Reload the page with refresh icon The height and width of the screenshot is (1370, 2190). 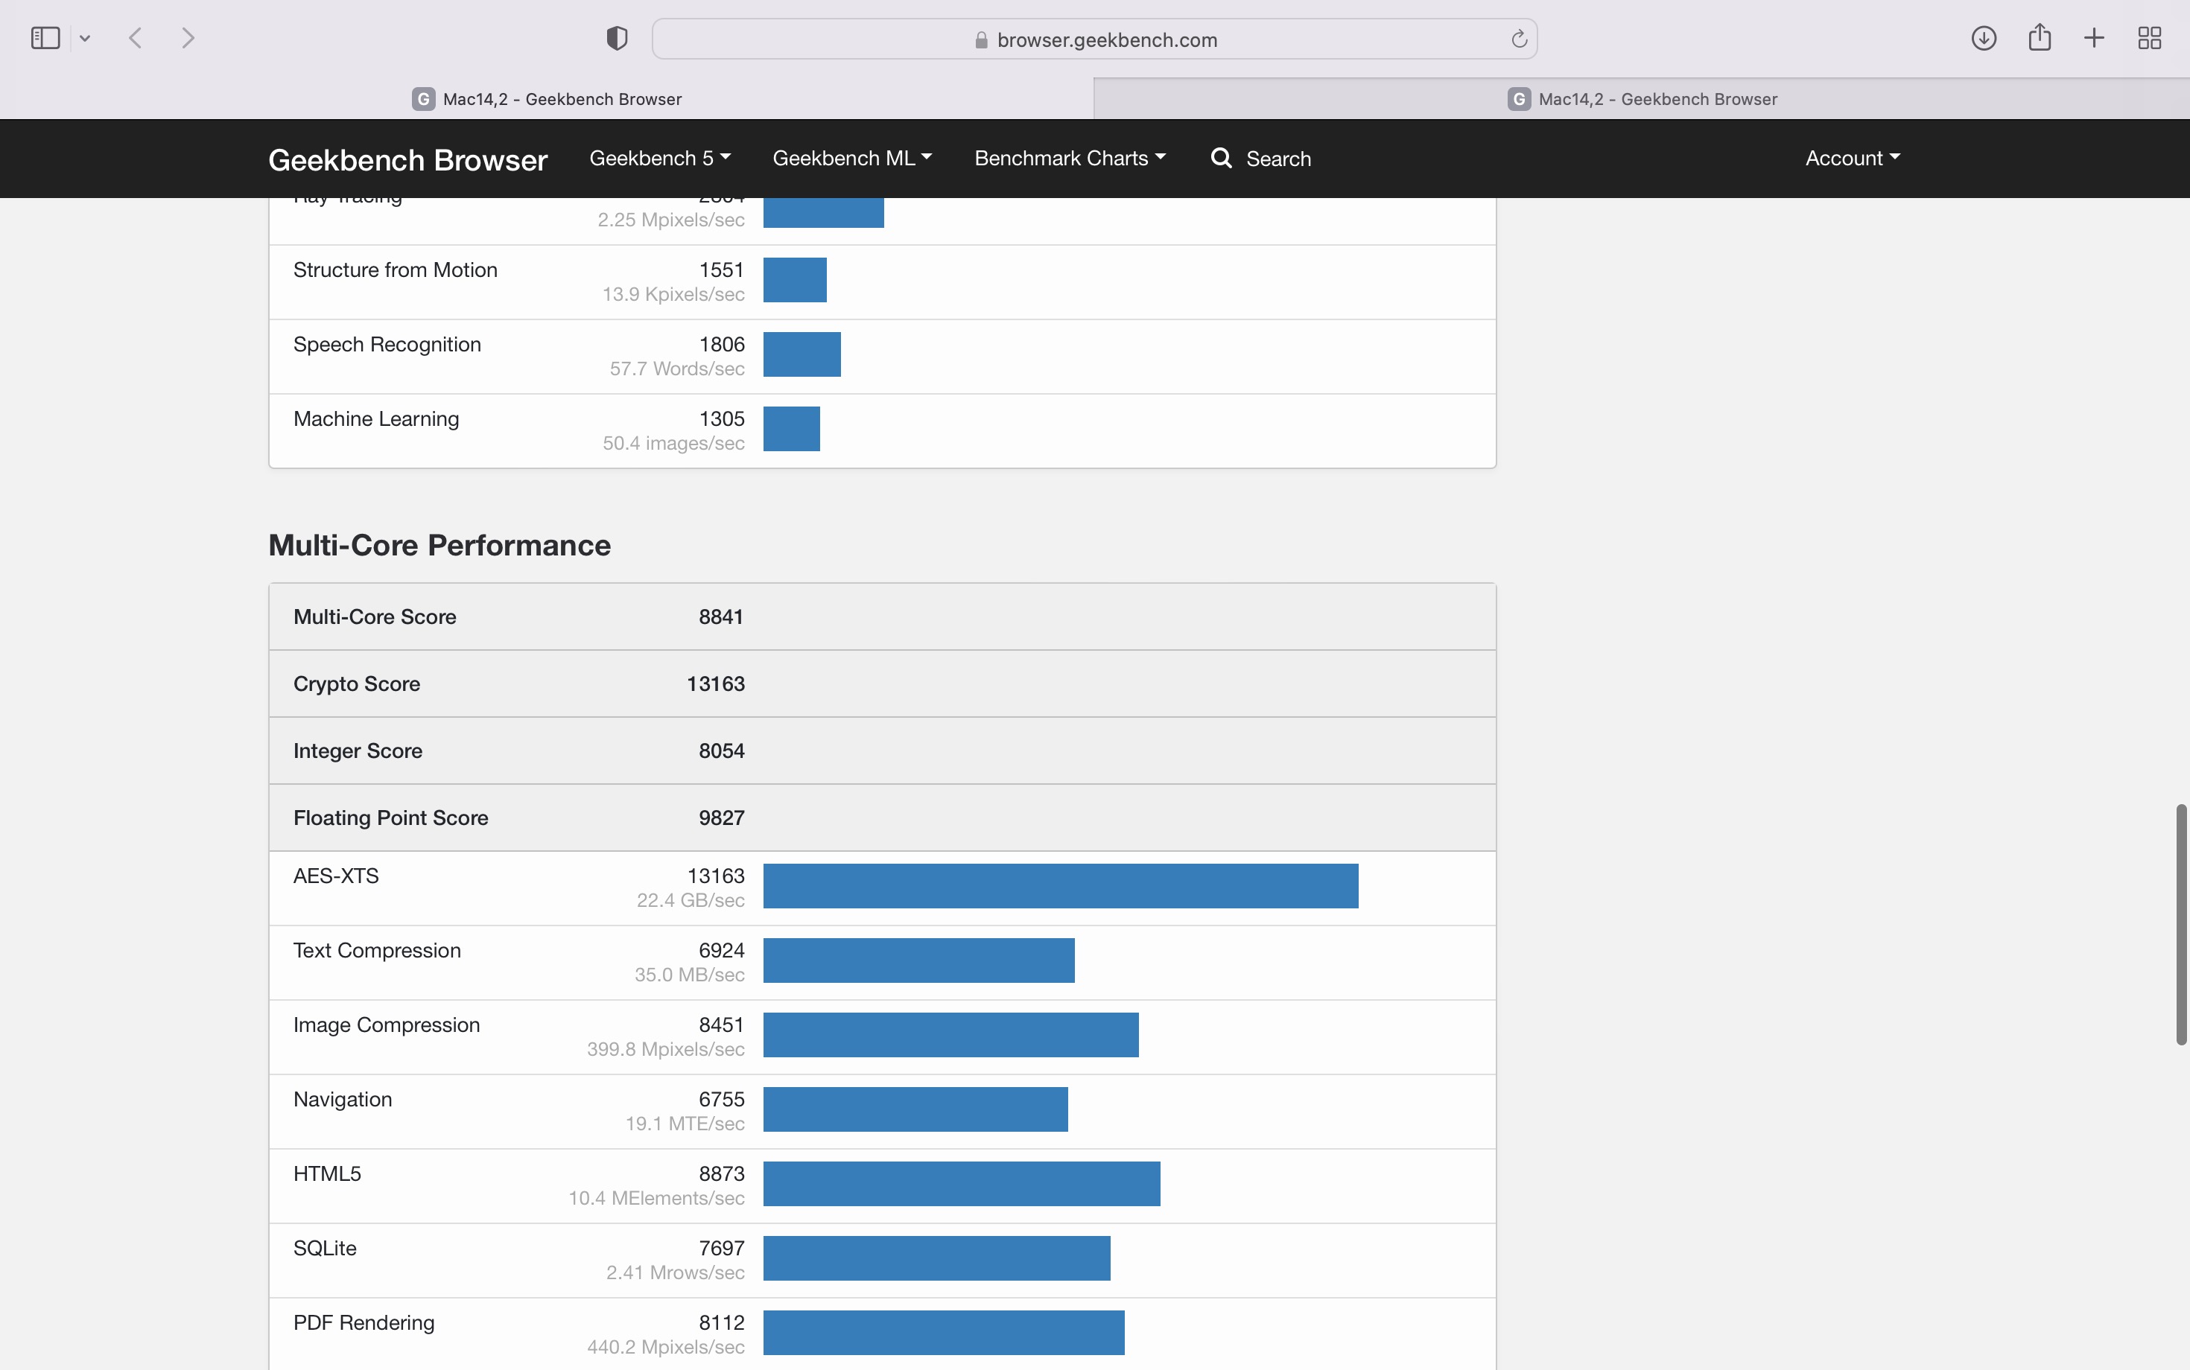1520,39
